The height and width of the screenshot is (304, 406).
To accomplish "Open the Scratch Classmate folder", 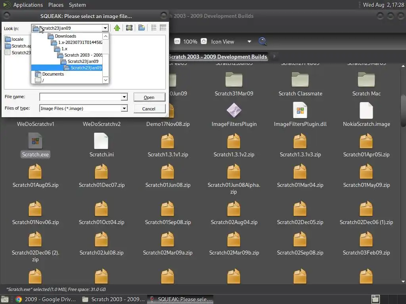I will [x=301, y=84].
